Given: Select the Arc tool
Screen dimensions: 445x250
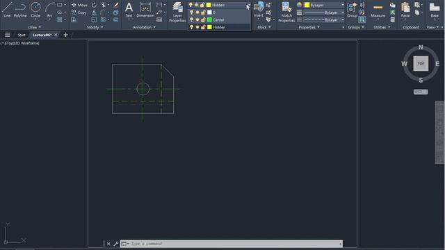Looking at the screenshot, I should (x=49, y=10).
